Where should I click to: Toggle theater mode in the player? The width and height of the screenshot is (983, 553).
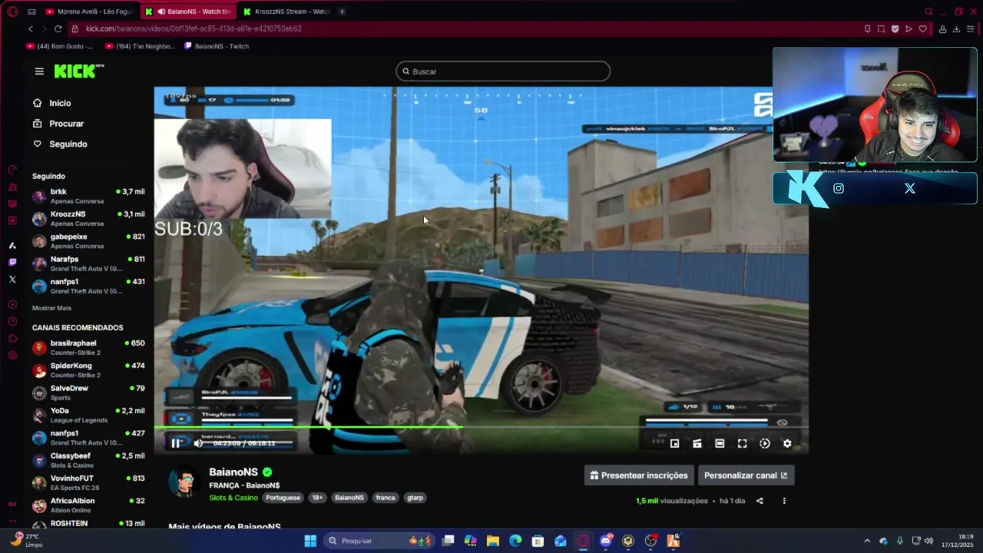[x=720, y=443]
